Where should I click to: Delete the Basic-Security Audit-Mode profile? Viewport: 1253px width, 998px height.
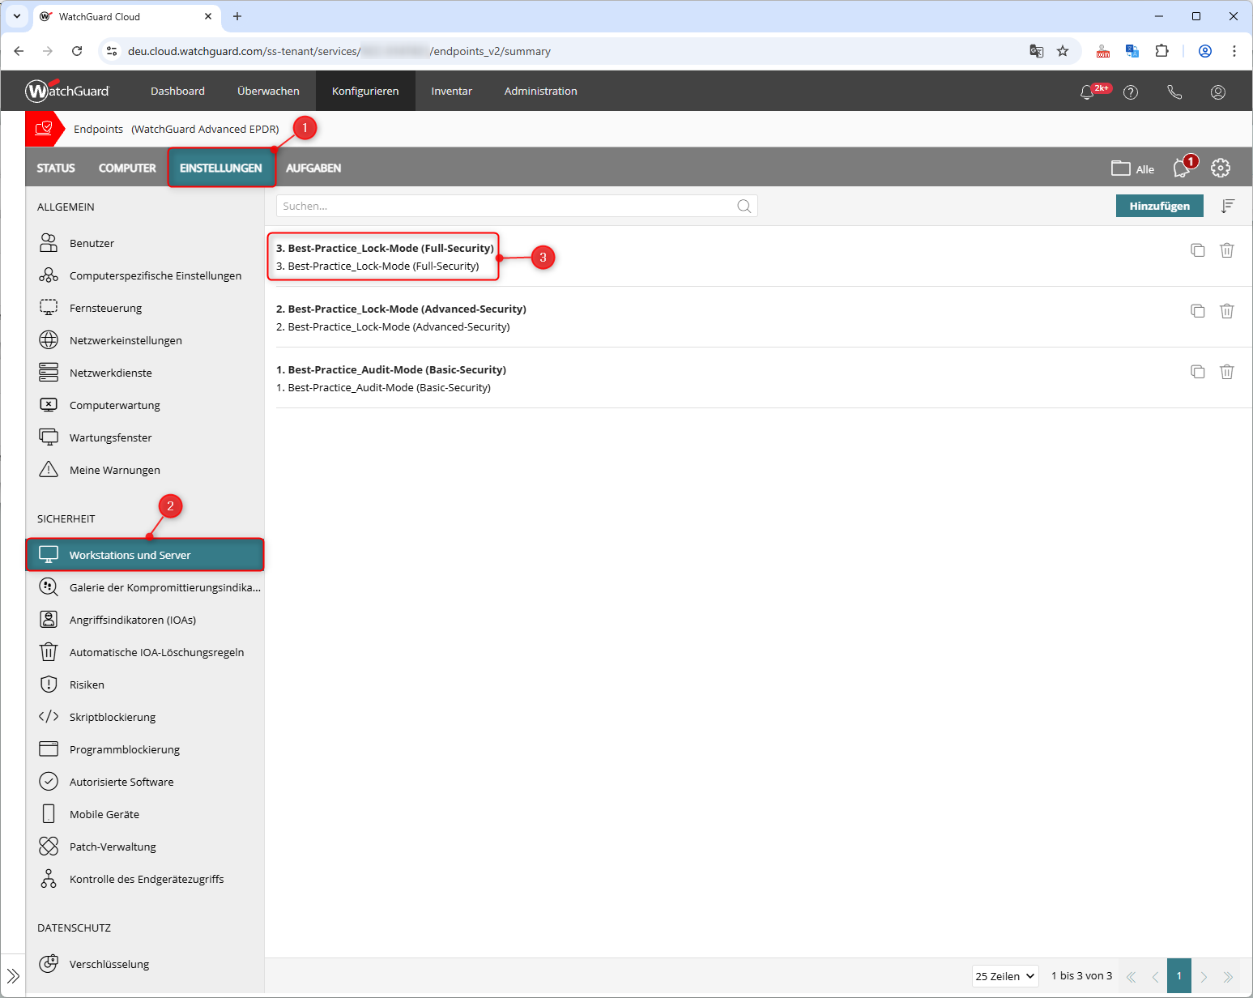(x=1226, y=372)
